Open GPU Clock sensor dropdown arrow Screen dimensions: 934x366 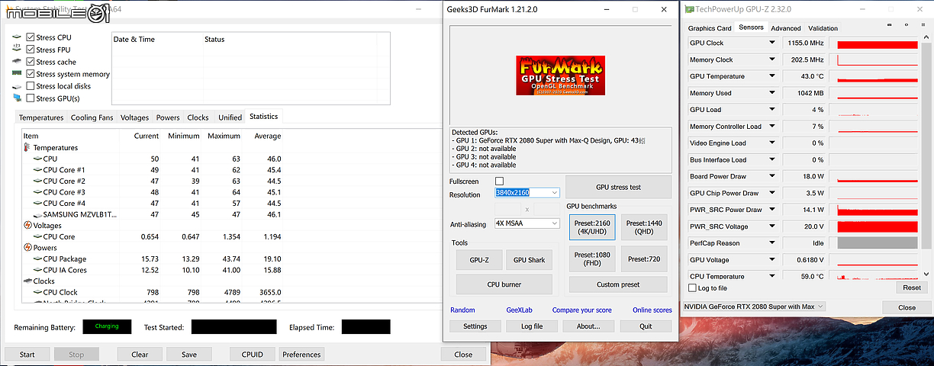[771, 43]
